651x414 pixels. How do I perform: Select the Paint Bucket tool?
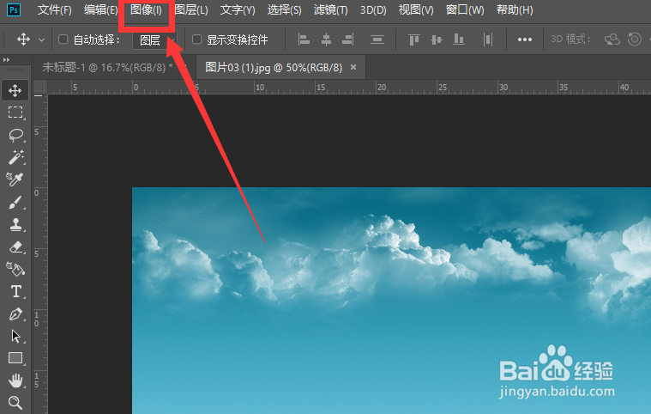click(x=15, y=270)
